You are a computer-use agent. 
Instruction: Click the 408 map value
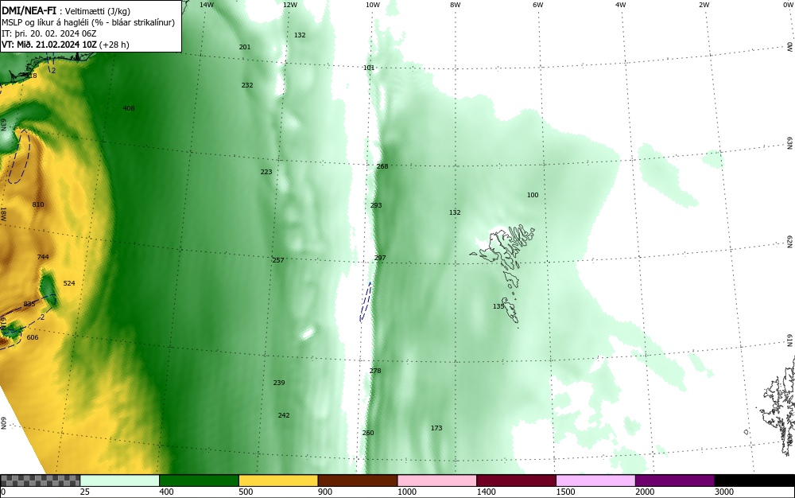(129, 108)
